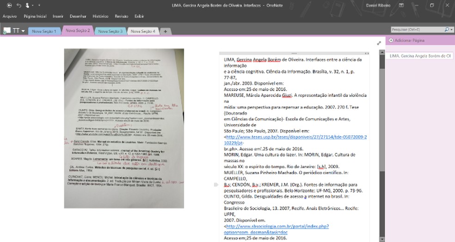Open the Exibir ribbon tab
Screen dimensions: 455x242
point(139,16)
